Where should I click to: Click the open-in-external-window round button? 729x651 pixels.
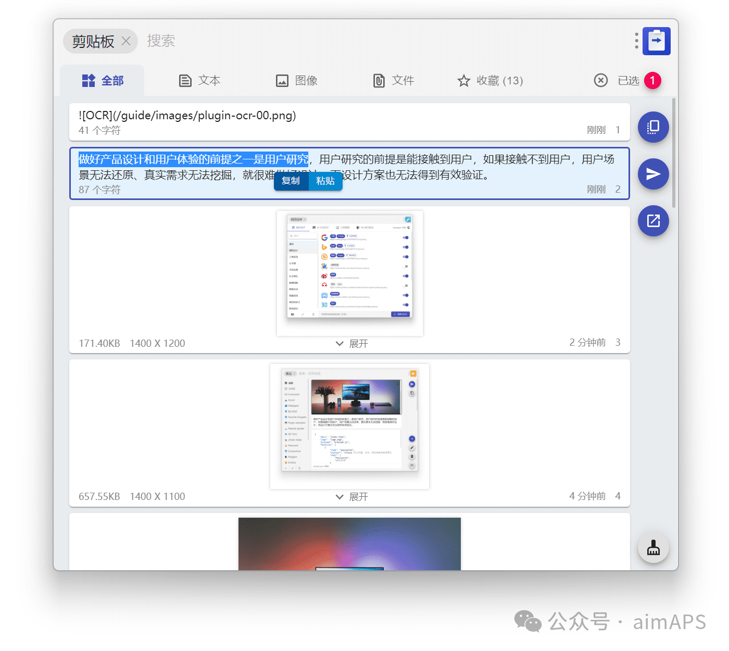(653, 221)
